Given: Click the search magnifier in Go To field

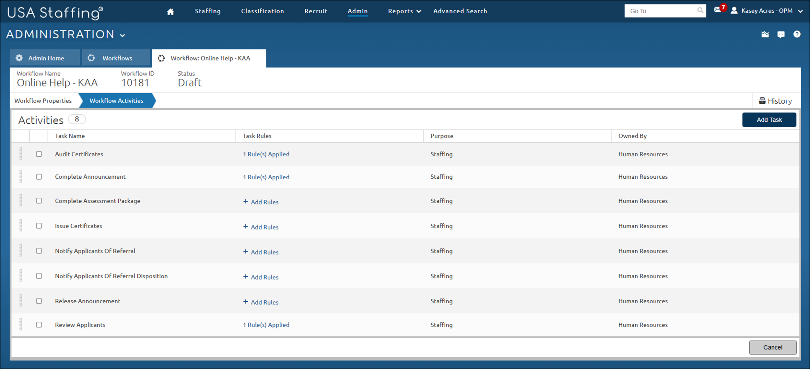Looking at the screenshot, I should (x=700, y=10).
